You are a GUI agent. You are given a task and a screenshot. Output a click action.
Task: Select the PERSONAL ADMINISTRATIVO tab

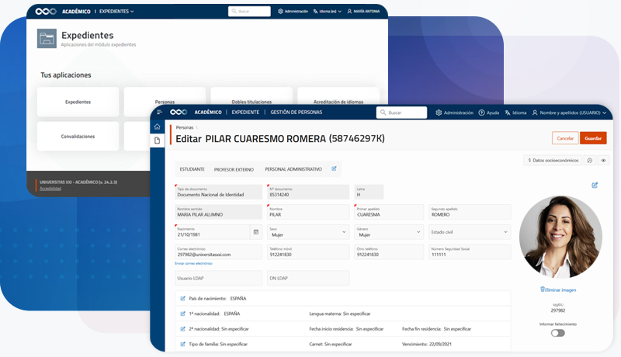point(293,168)
